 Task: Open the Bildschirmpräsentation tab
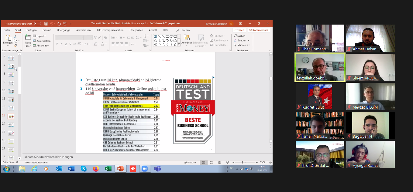(x=110, y=30)
